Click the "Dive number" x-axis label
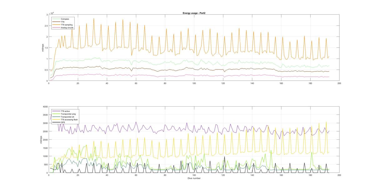The image size is (375, 194). click(x=194, y=178)
